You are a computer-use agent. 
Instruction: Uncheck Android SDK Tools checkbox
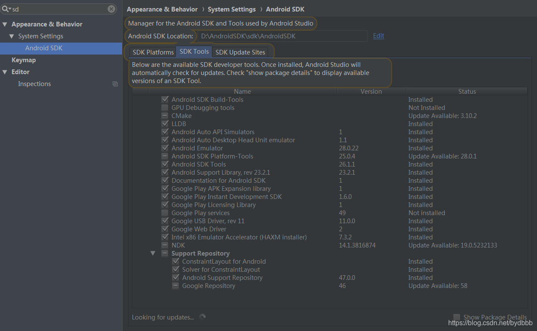(165, 164)
